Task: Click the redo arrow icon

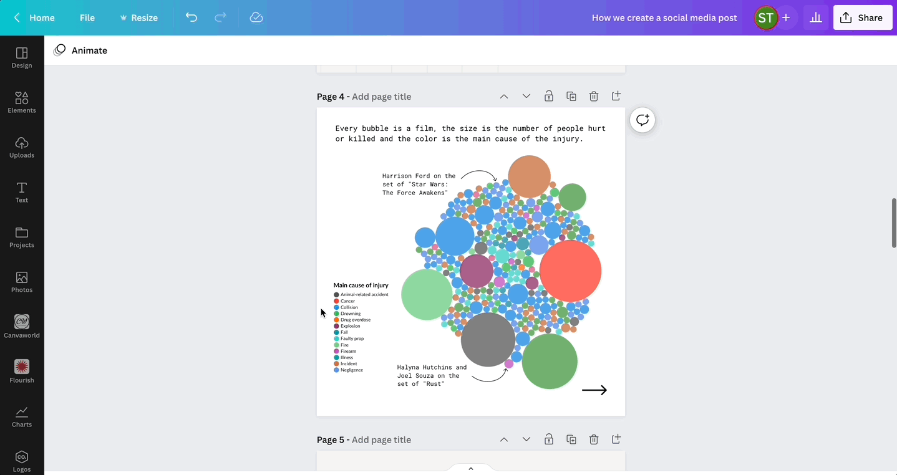Action: tap(220, 17)
